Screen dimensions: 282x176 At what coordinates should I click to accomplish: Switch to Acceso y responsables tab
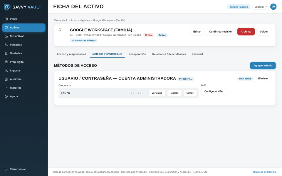coord(71,54)
